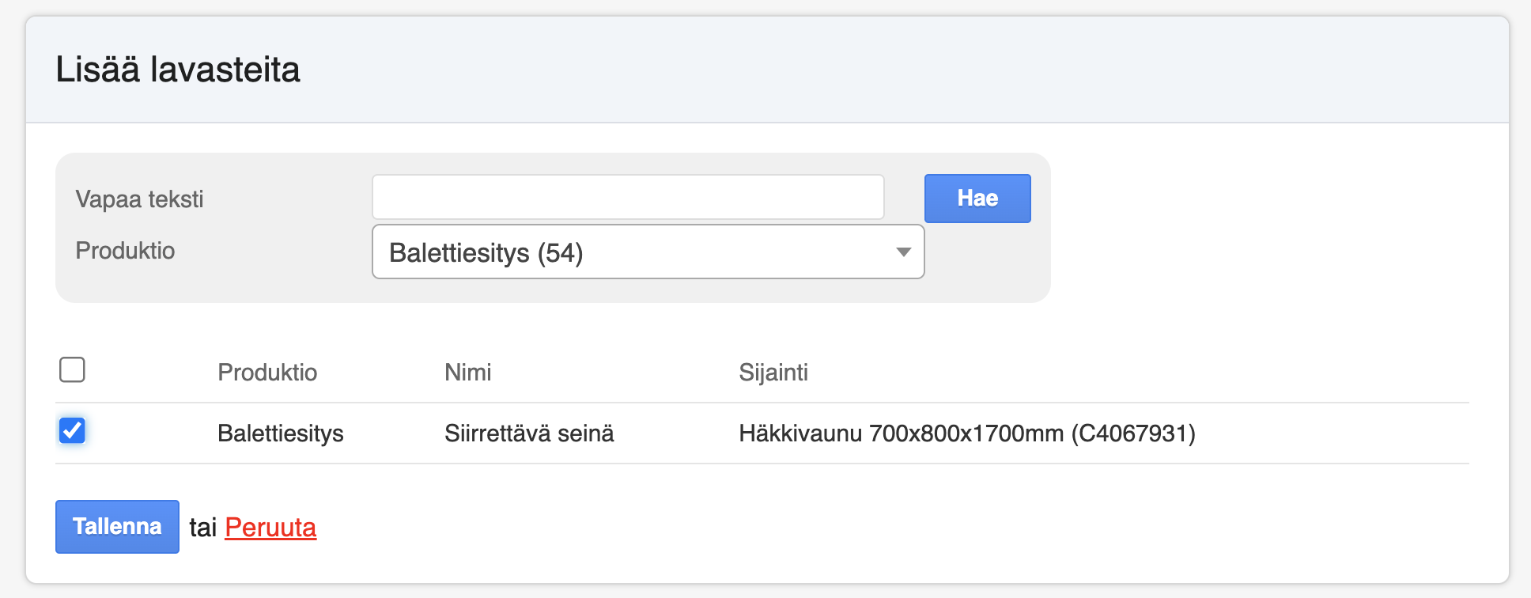Click the Häkkivaunu 700x800x1700mm location text
Viewport: 1531px width, 598px height.
[901, 433]
